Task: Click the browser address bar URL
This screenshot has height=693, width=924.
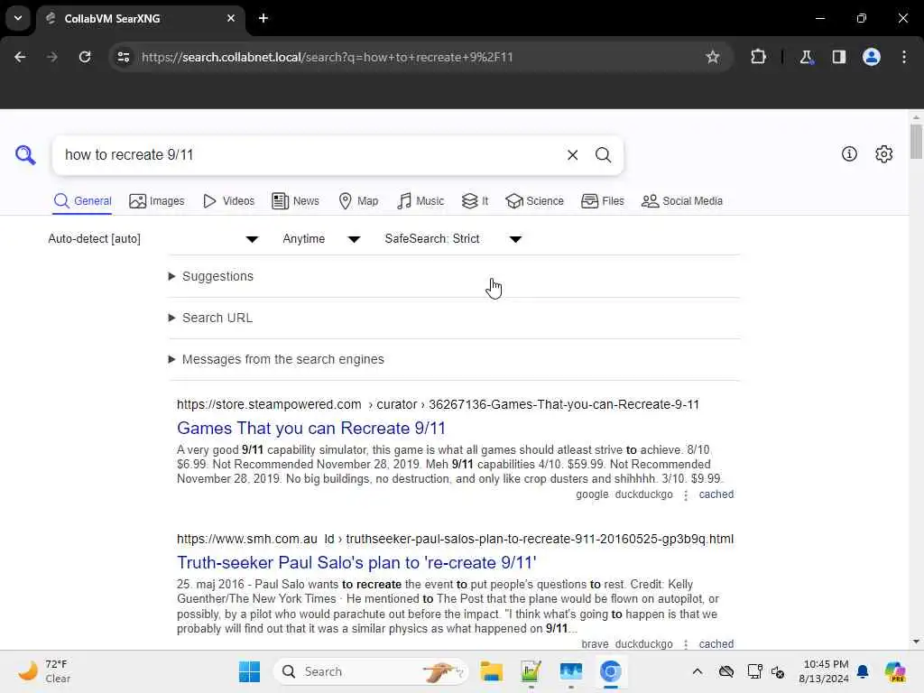Action: (x=327, y=57)
